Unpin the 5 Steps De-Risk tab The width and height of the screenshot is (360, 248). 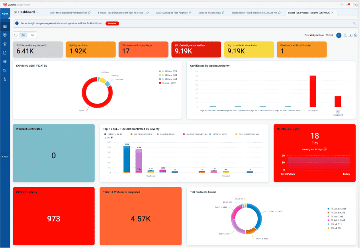click(148, 13)
